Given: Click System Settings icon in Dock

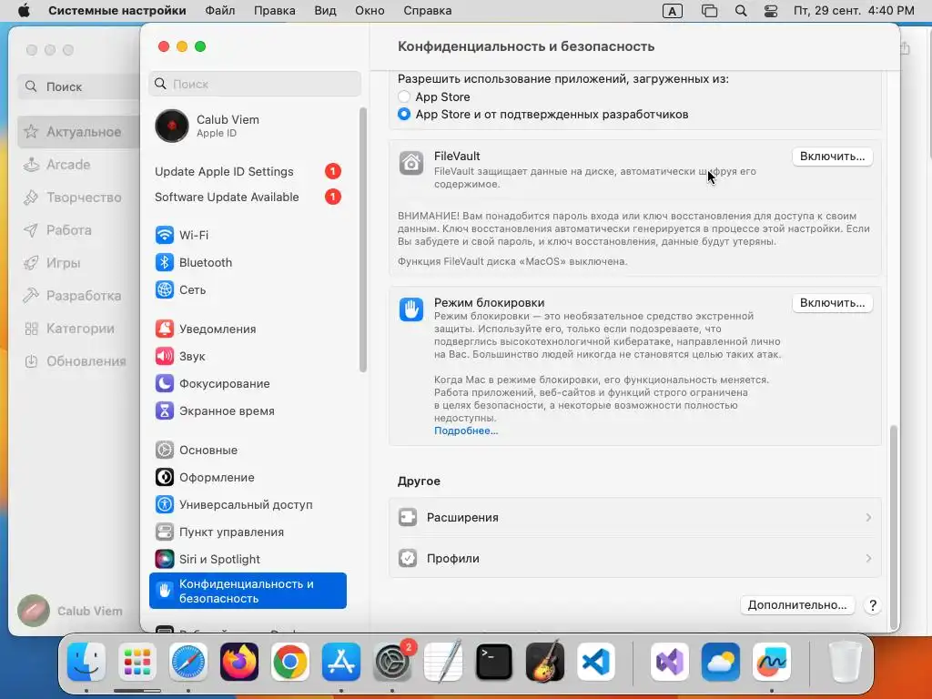Looking at the screenshot, I should [x=392, y=662].
